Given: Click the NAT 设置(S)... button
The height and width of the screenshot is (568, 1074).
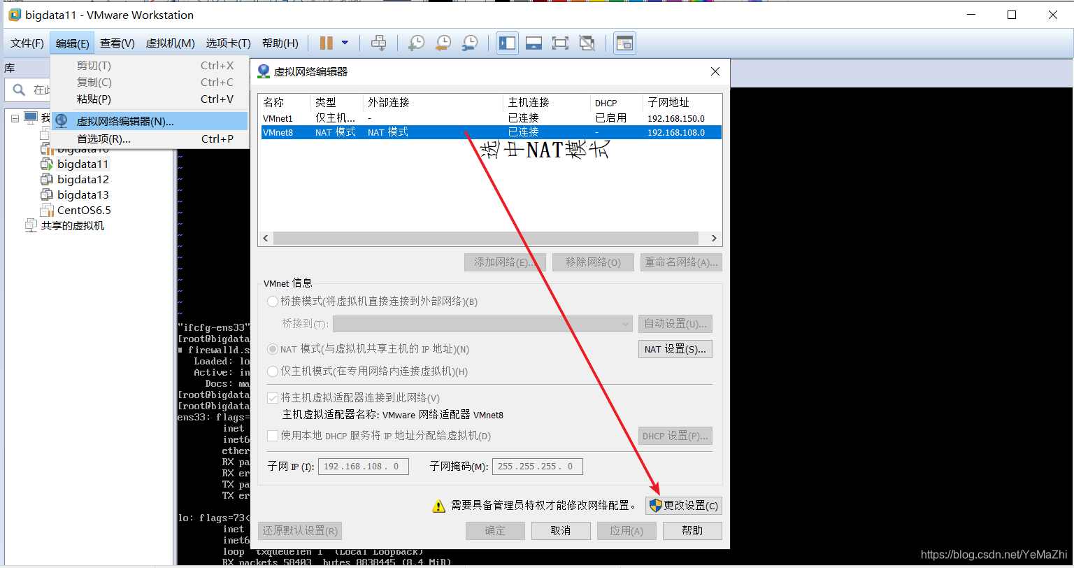Looking at the screenshot, I should [x=675, y=348].
